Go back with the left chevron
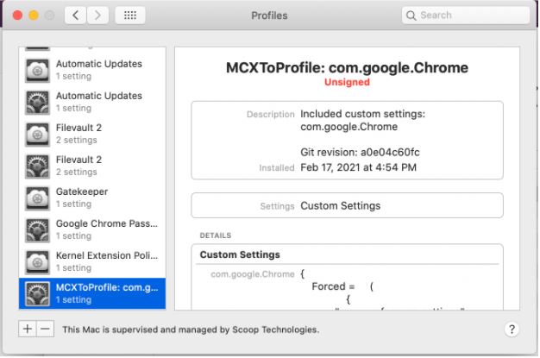This screenshot has width=540, height=358. pyautogui.click(x=75, y=16)
